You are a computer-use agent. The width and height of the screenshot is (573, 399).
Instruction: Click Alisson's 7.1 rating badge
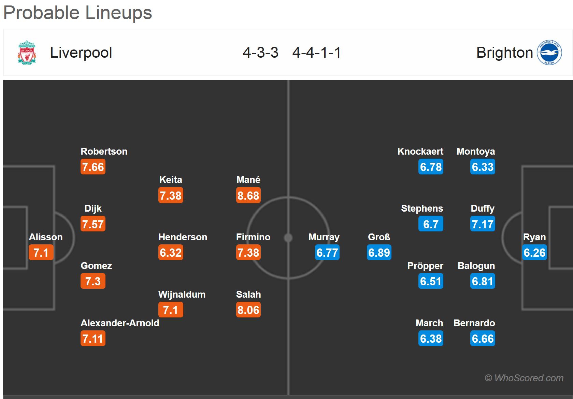tap(41, 253)
